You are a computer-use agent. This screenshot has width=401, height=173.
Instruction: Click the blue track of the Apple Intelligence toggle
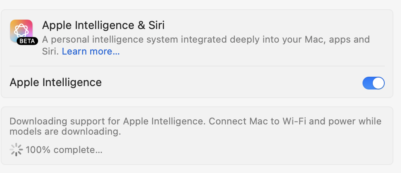pos(367,83)
